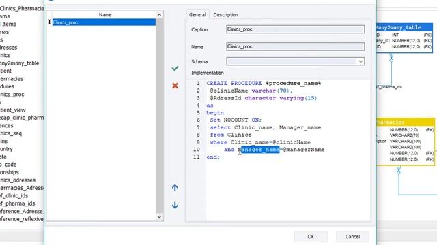Select nics_adresses item in background tree
The width and height of the screenshot is (437, 245).
click(18, 180)
